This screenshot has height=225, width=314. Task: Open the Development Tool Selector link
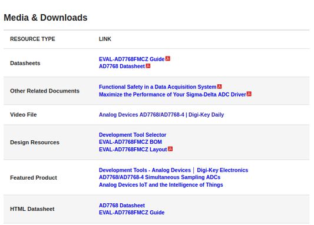(x=133, y=135)
